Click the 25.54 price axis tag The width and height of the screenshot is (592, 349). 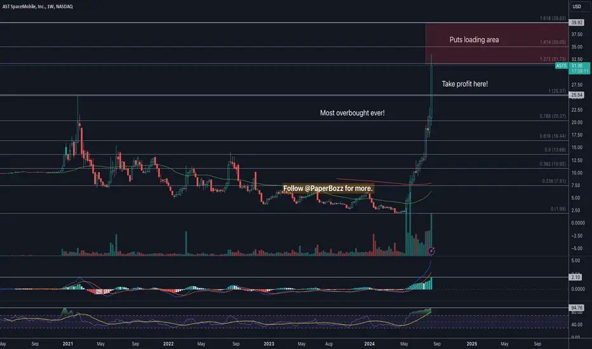(x=577, y=95)
